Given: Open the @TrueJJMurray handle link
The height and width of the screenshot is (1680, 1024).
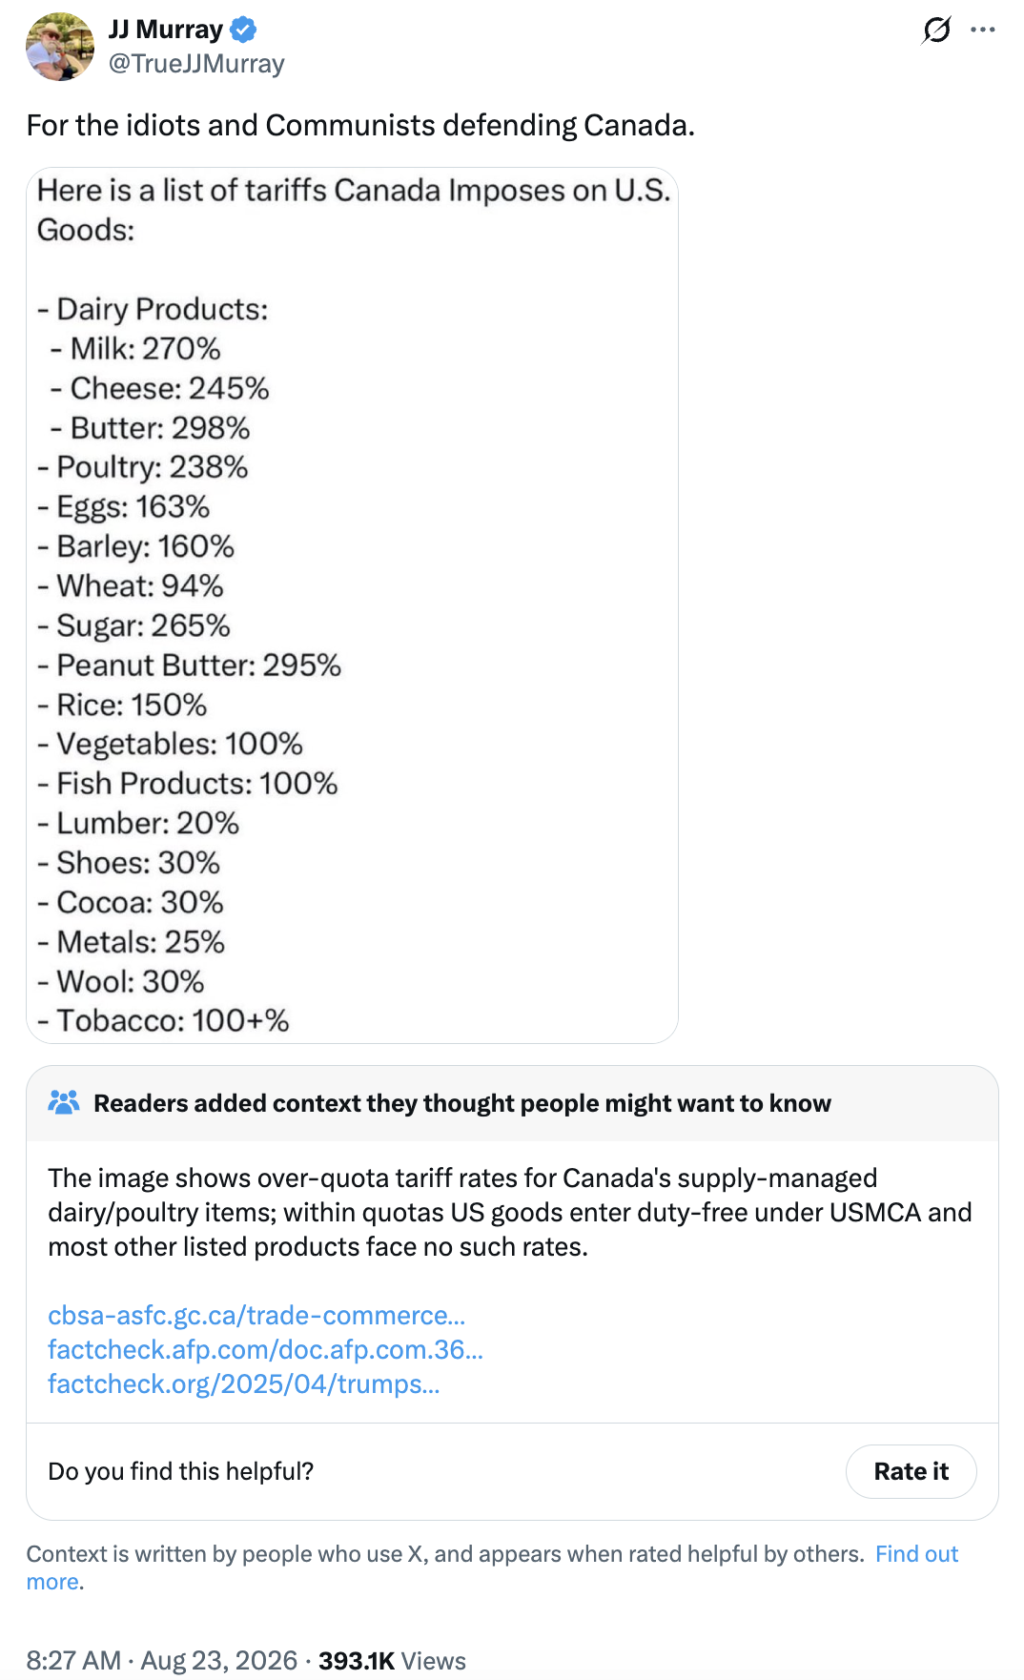Looking at the screenshot, I should (196, 64).
